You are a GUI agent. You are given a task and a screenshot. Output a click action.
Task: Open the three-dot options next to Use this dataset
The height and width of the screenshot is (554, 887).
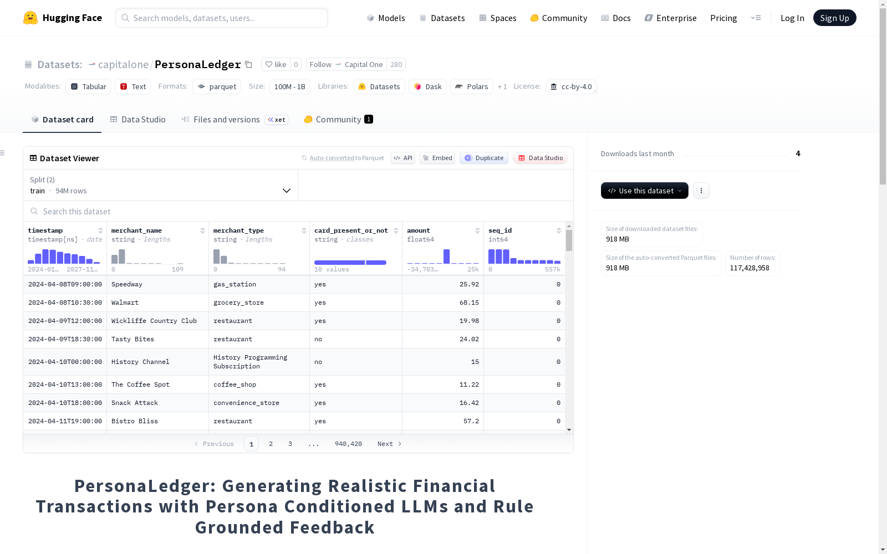[x=701, y=191]
